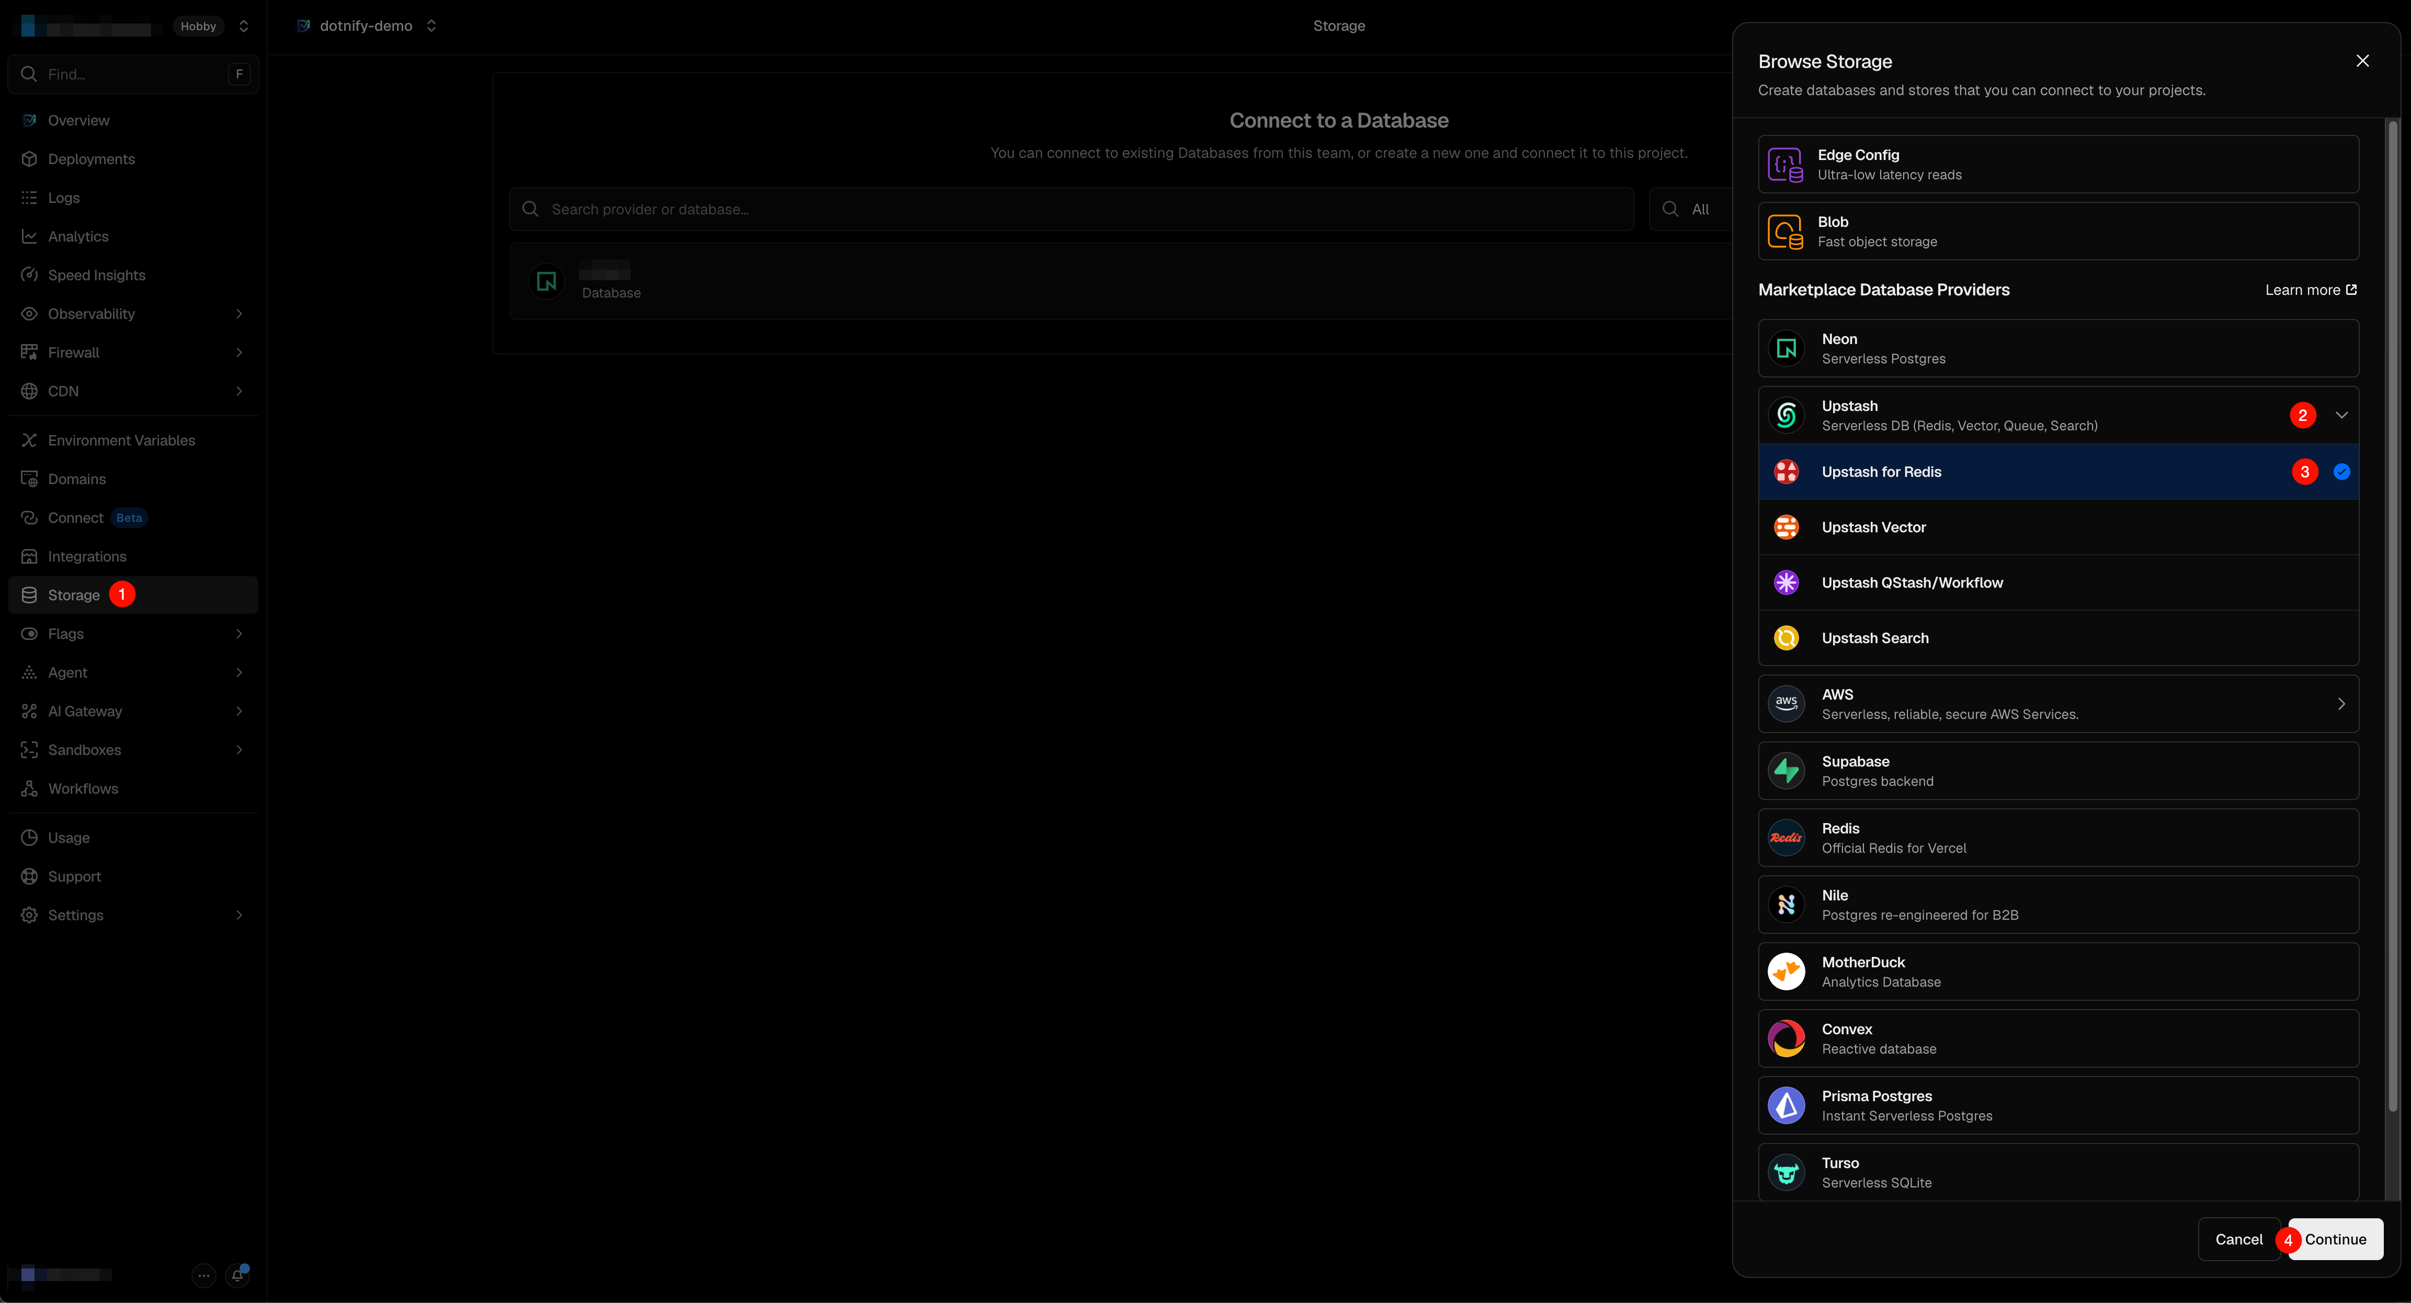Choose the Supabase Postgres backend provider
Screen dimensions: 2411x1303
2058,771
